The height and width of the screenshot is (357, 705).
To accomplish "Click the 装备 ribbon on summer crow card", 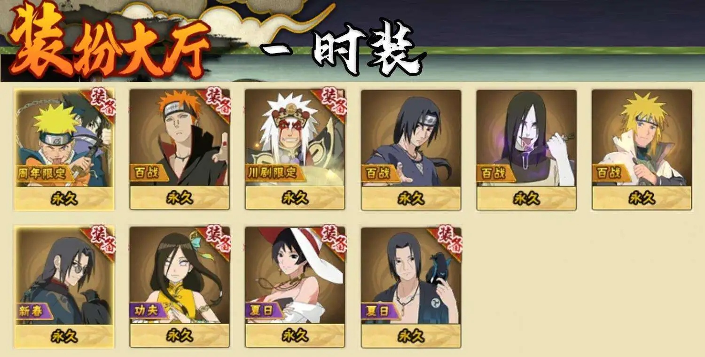I will [449, 239].
